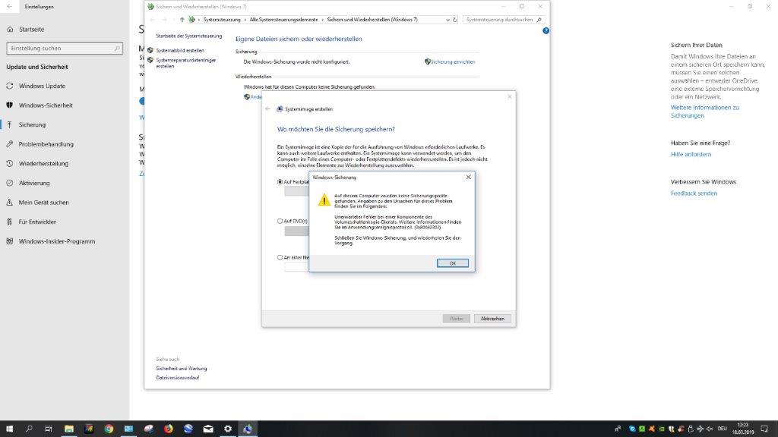Screen dimensions: 778x437
Task: Click the Systemimage erstellen wizard title icon
Action: pos(280,109)
